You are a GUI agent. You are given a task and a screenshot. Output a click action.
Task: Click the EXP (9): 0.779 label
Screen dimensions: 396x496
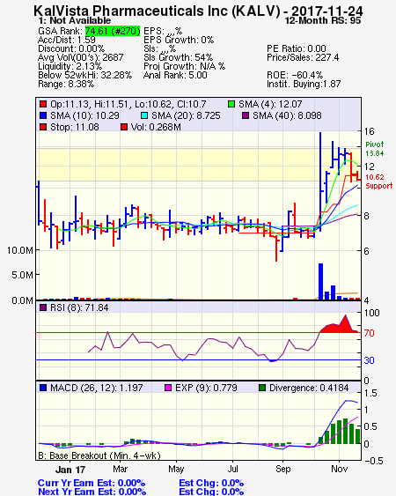tap(206, 388)
